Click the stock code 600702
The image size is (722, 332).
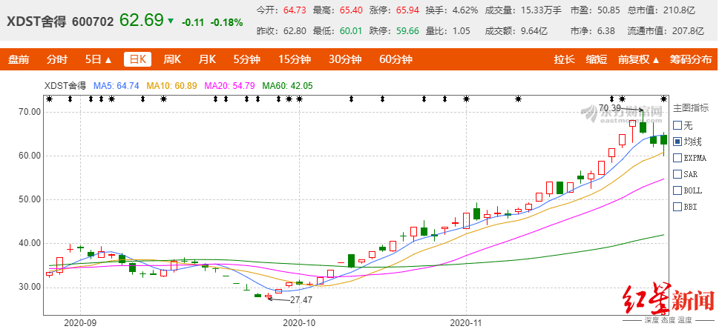pos(93,21)
